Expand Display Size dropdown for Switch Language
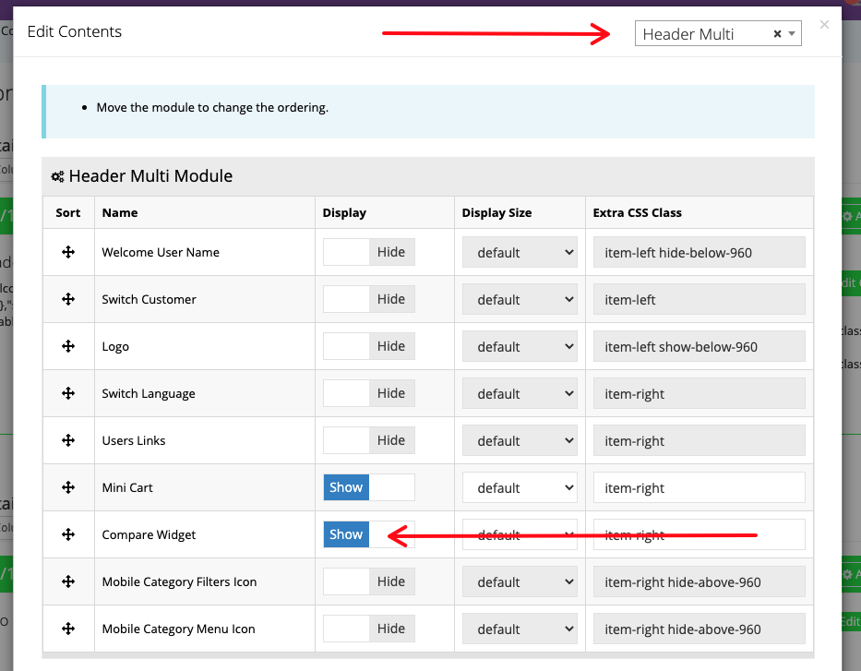The image size is (861, 671). [520, 393]
